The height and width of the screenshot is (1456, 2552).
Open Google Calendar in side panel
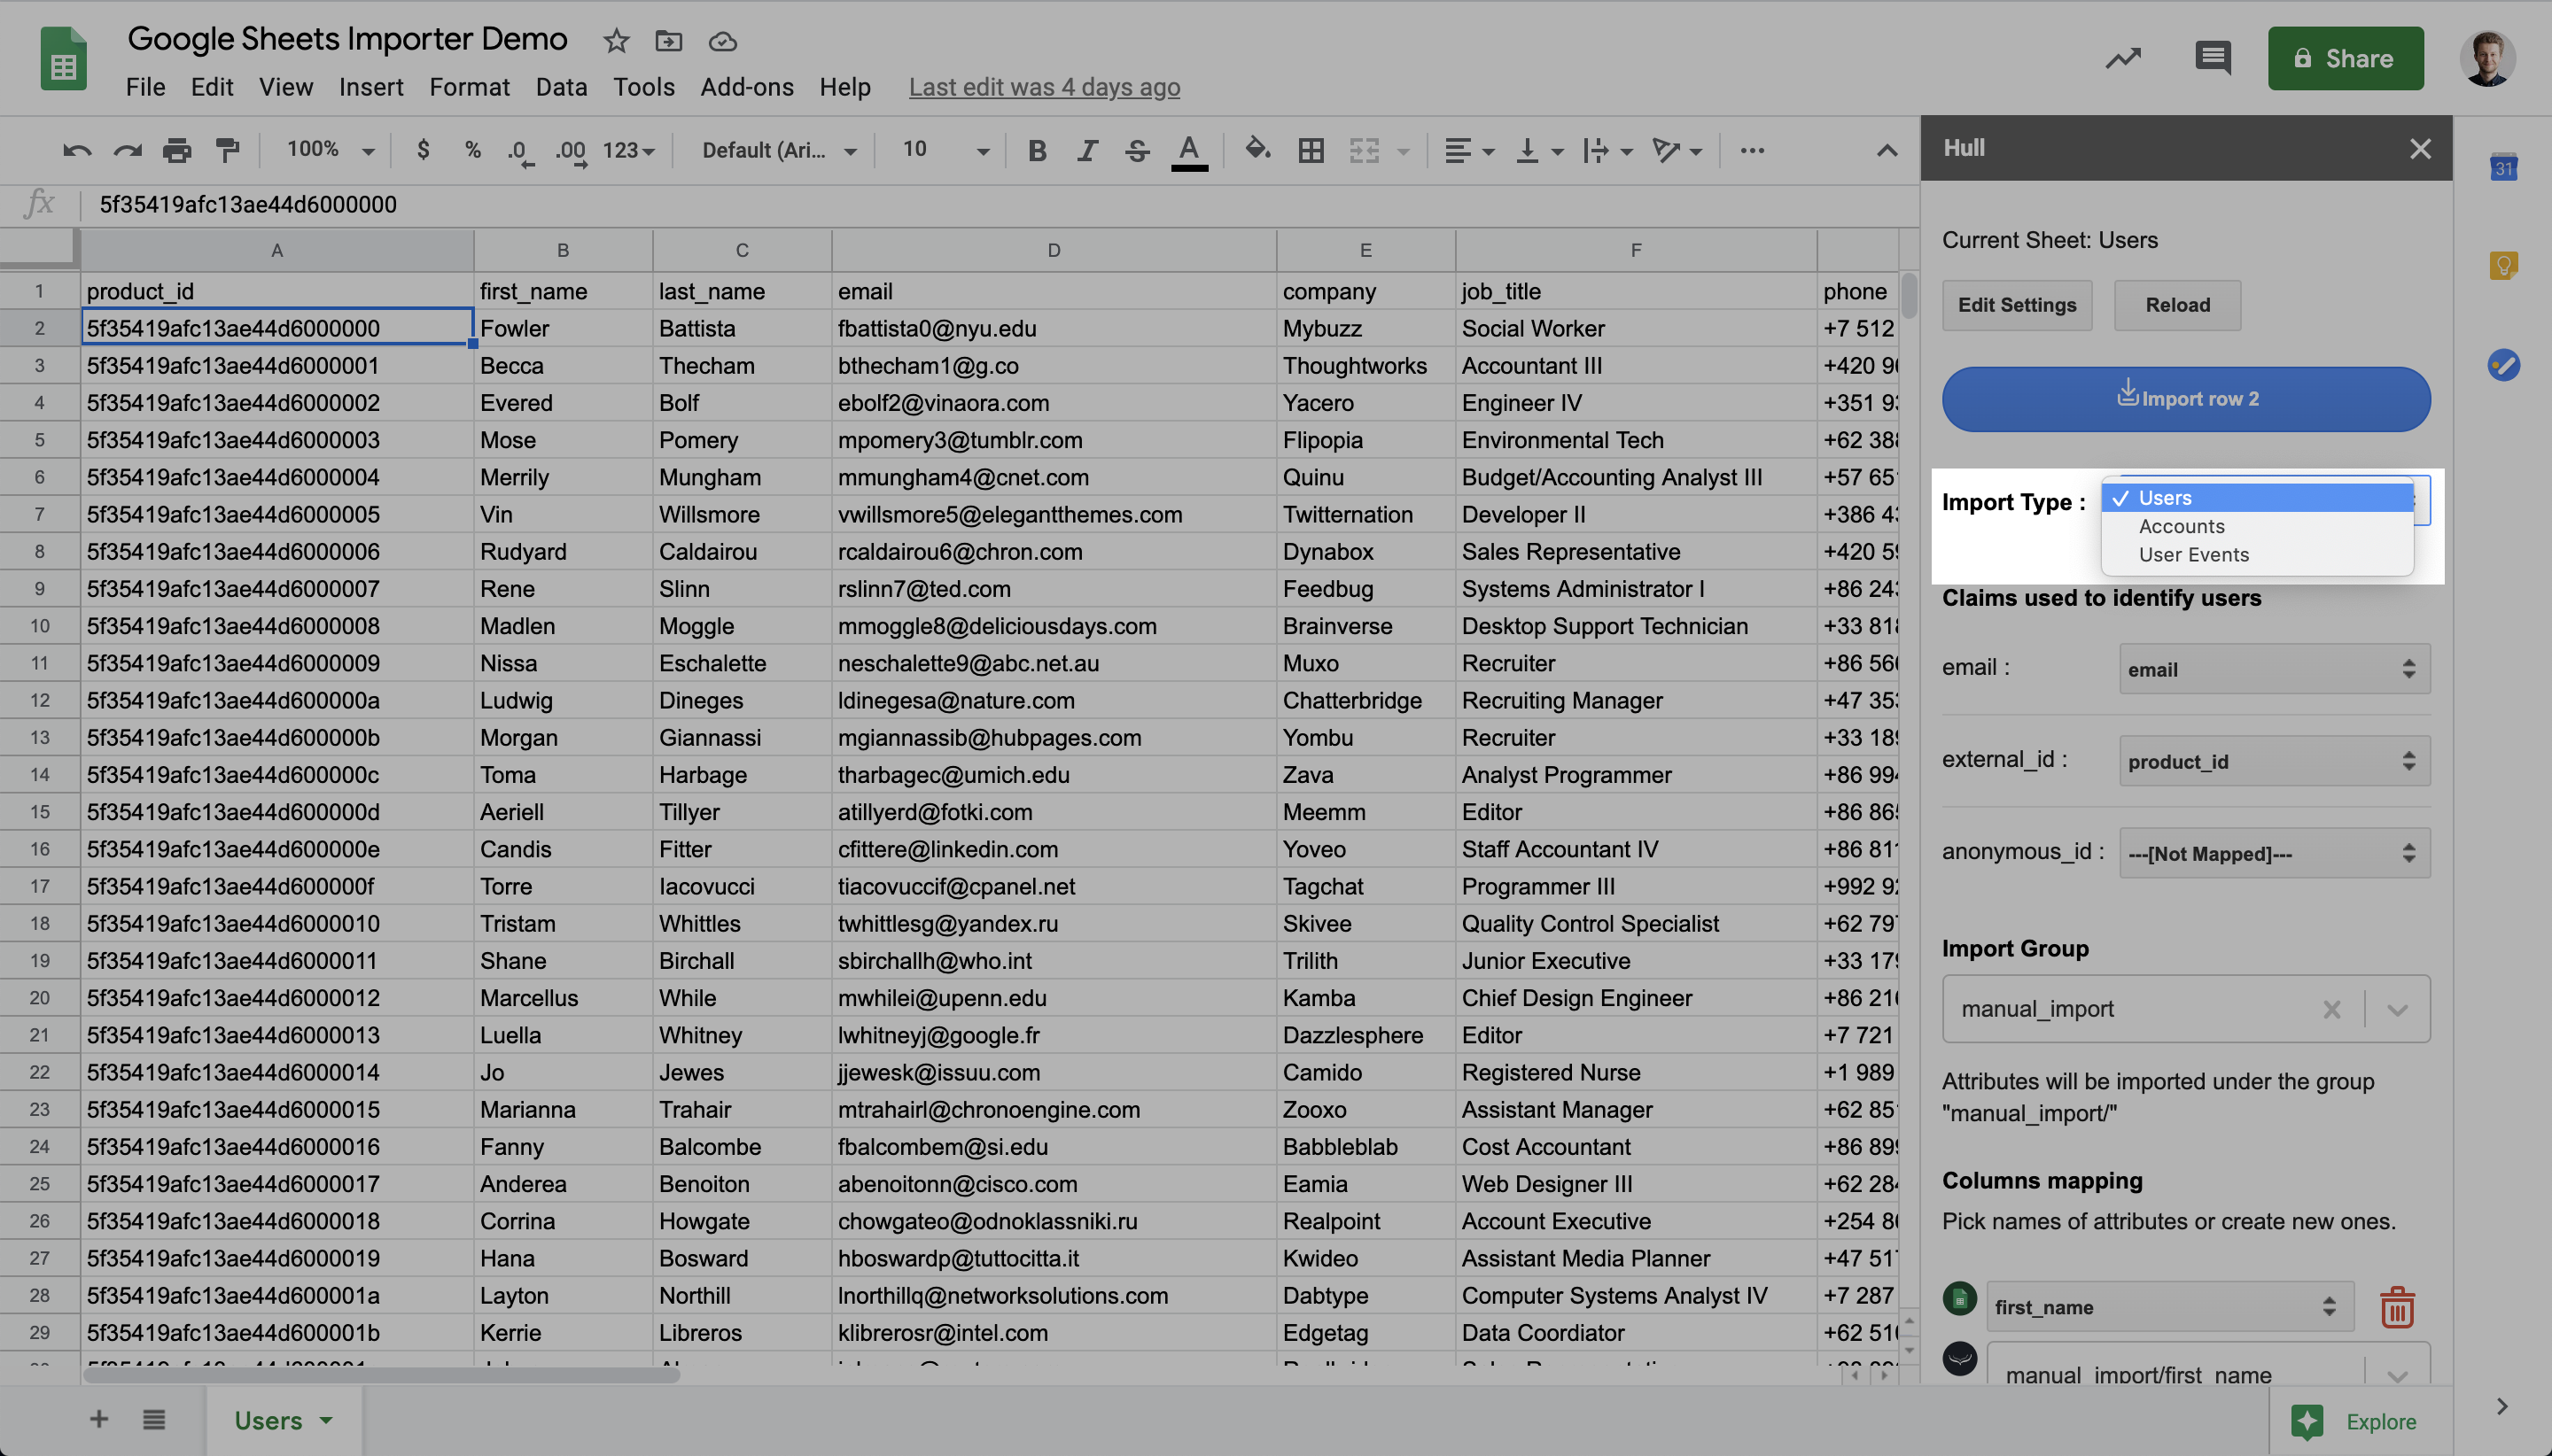click(2503, 168)
